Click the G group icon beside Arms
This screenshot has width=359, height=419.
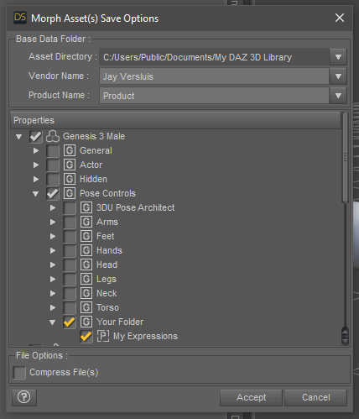coord(86,222)
